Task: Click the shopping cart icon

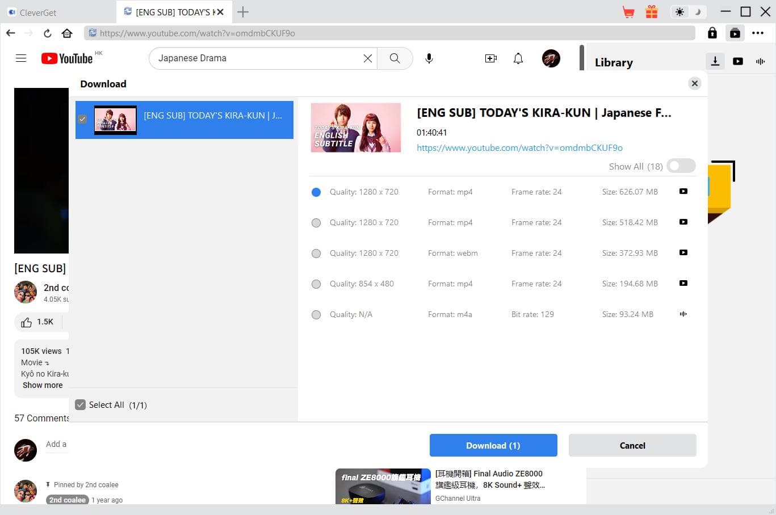Action: point(628,12)
